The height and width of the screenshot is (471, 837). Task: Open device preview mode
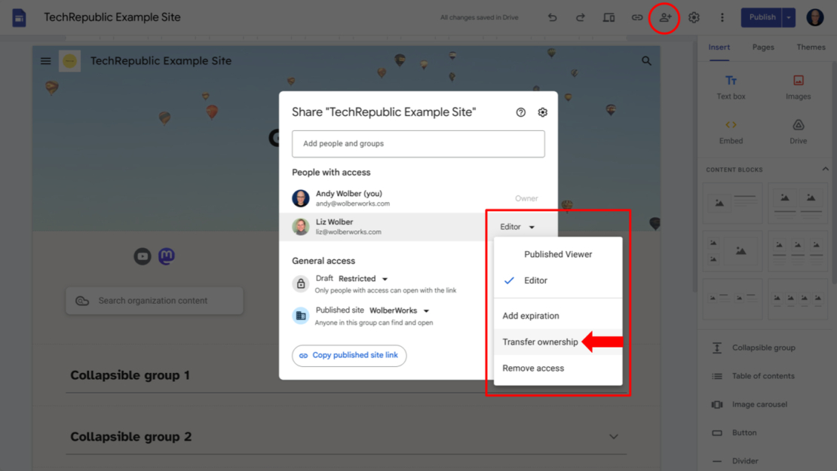(609, 17)
